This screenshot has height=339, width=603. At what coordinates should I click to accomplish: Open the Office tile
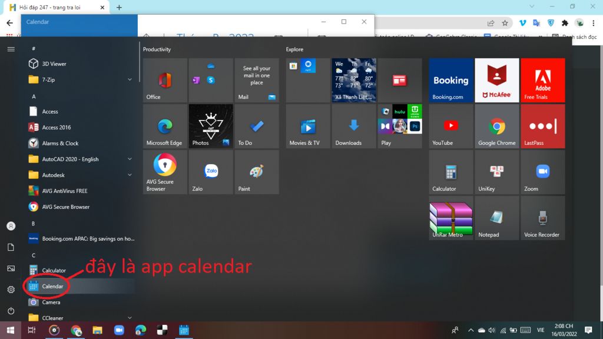point(165,80)
